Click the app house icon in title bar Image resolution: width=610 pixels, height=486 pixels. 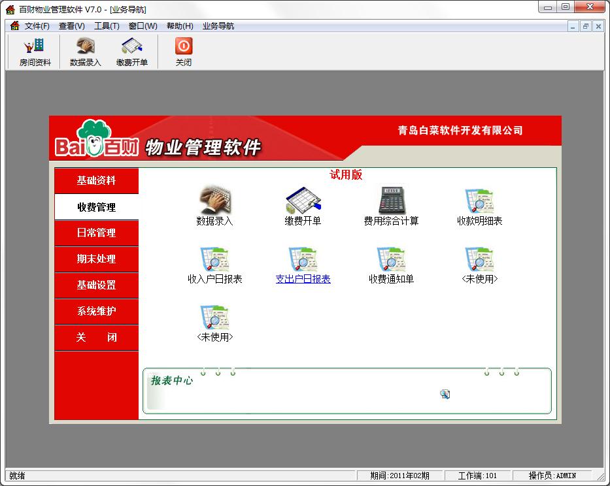(x=10, y=9)
